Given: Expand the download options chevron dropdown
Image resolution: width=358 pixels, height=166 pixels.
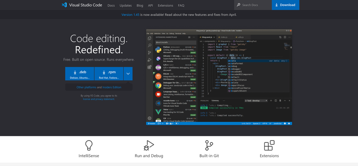Looking at the screenshot, I should pos(128,74).
